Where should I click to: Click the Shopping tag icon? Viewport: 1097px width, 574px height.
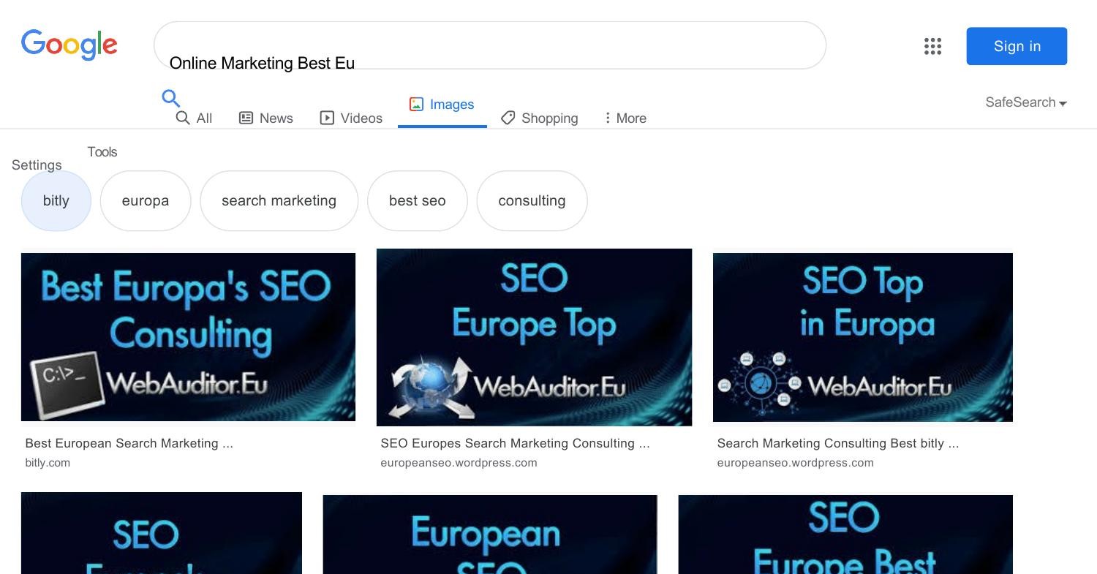click(508, 118)
